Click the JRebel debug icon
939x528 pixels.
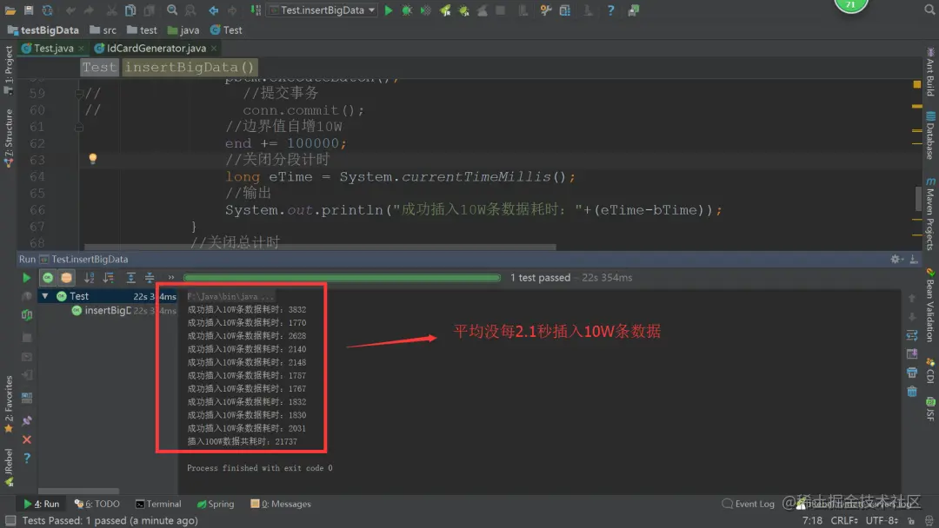pos(463,10)
